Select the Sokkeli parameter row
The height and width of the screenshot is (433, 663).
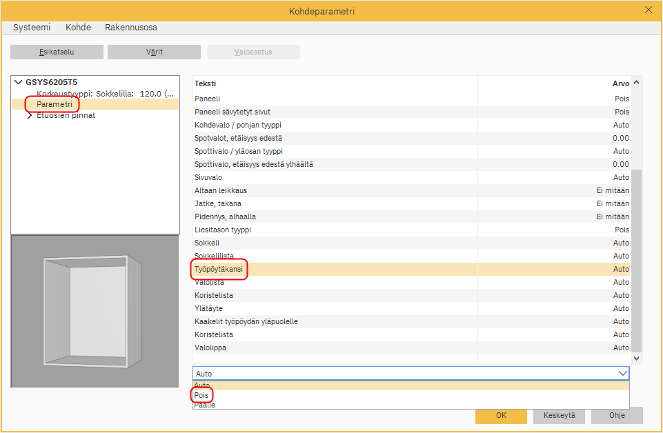[x=207, y=243]
